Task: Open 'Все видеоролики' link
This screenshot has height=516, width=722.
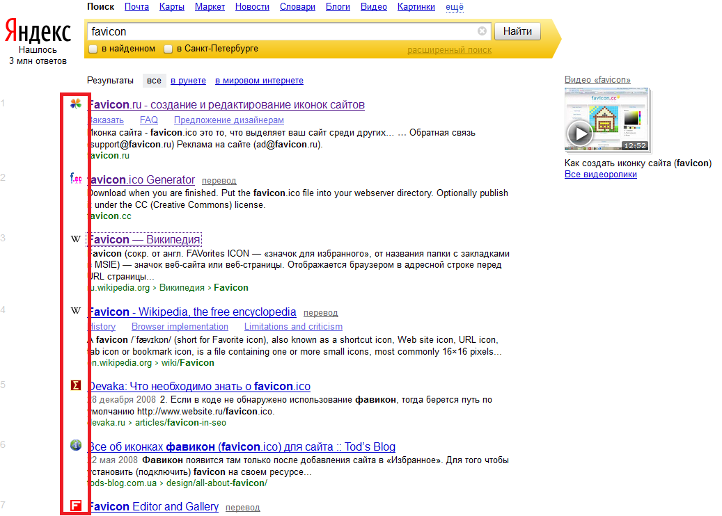Action: tap(601, 175)
